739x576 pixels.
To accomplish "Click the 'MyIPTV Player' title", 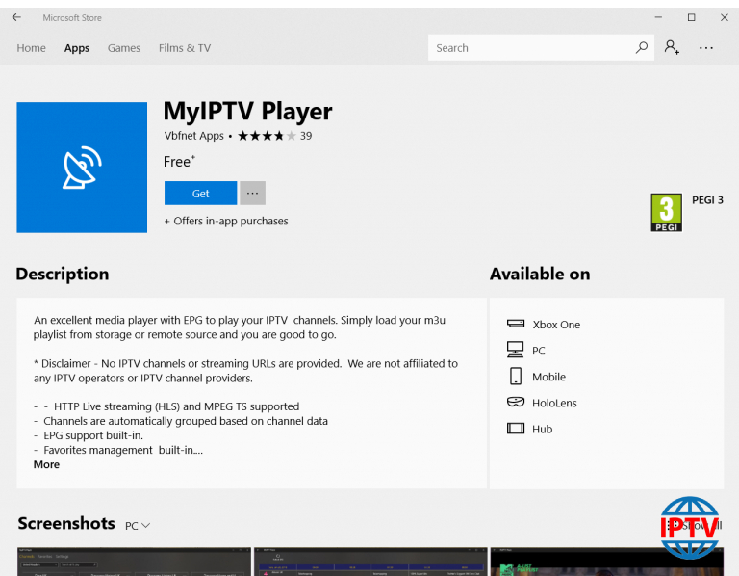I will (x=248, y=112).
